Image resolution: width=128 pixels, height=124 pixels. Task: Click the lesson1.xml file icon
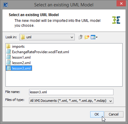click(8, 57)
